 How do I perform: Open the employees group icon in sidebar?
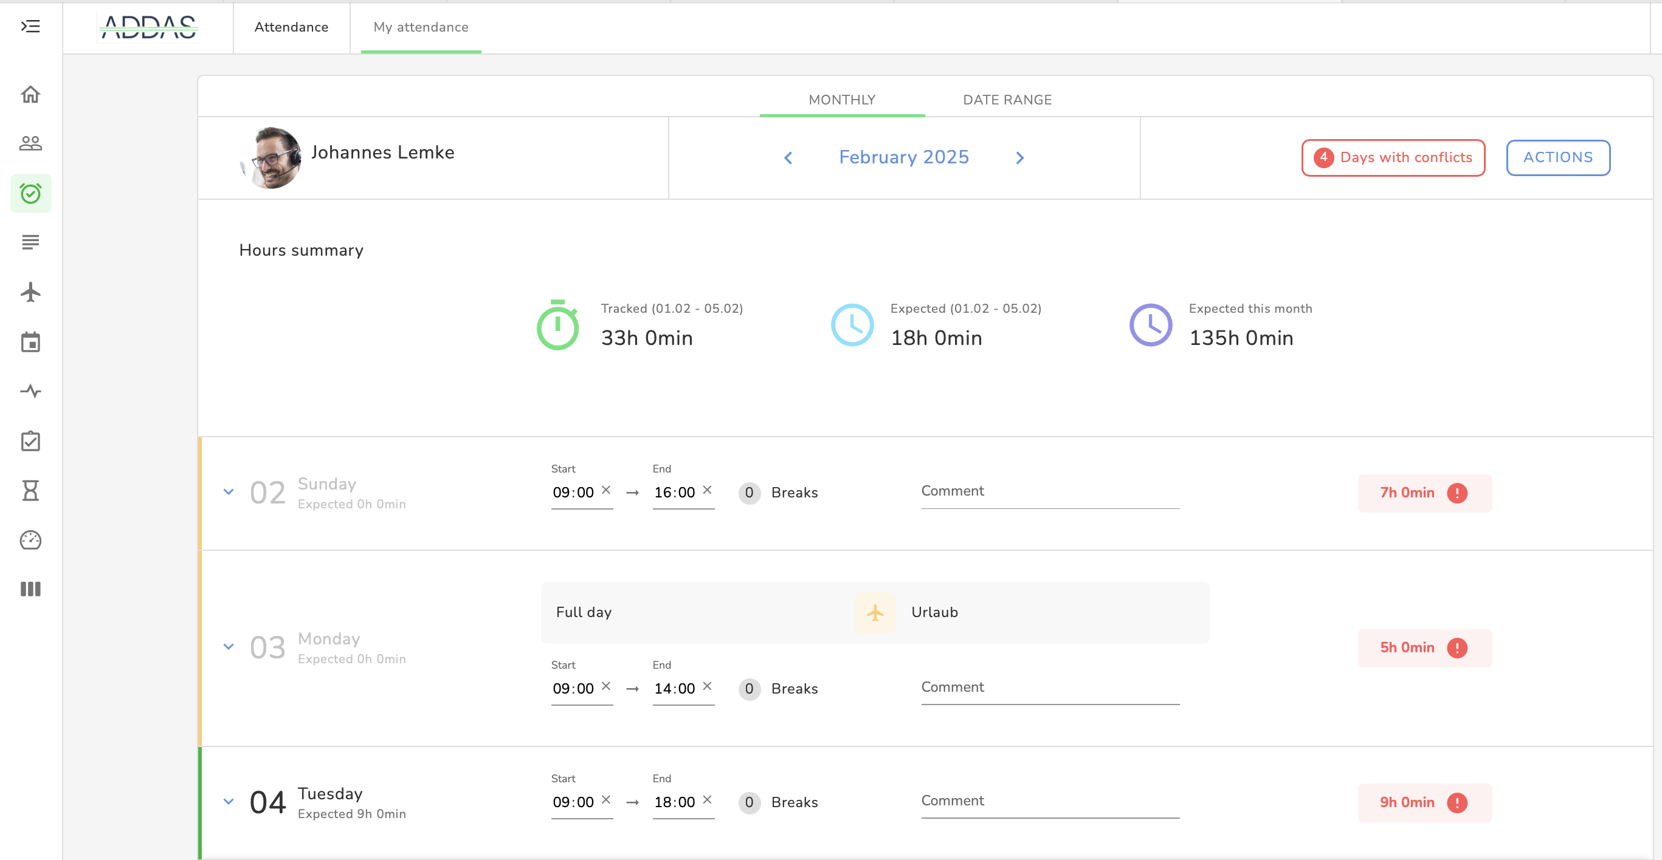tap(30, 143)
